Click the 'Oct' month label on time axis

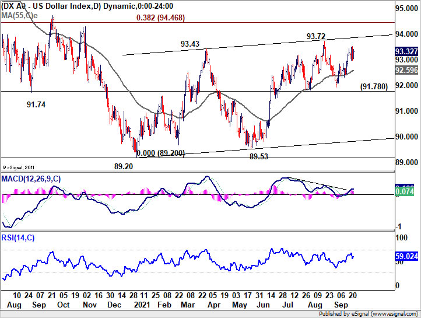(64, 305)
